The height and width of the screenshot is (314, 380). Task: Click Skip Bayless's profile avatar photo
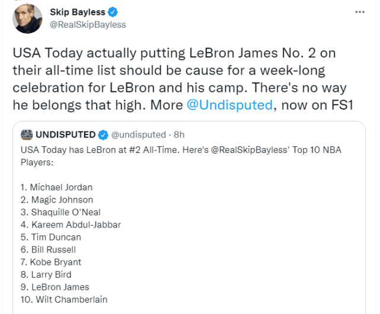[27, 18]
